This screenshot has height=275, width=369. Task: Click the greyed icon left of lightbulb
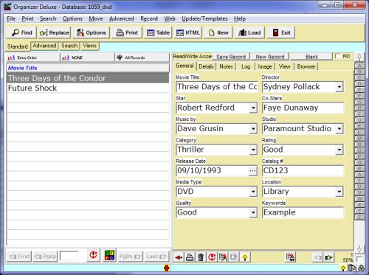point(234,257)
